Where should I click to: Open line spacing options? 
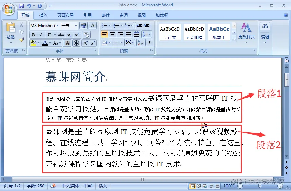coord(146,34)
